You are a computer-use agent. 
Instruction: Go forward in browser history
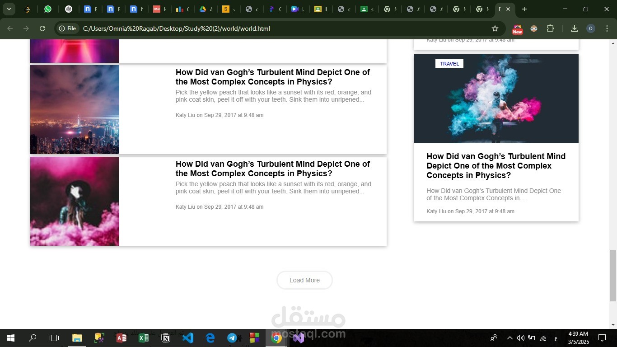(x=26, y=28)
